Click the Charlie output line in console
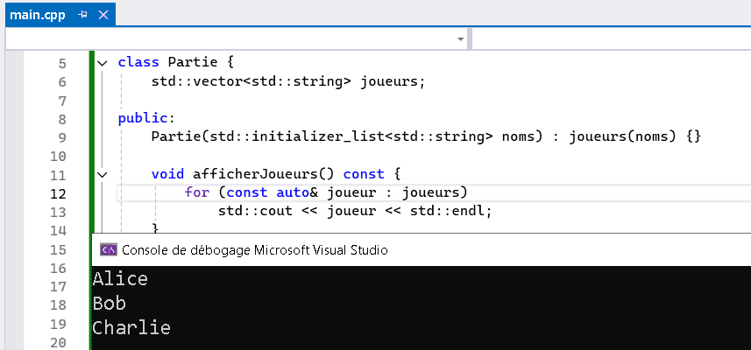751x350 pixels. [131, 328]
